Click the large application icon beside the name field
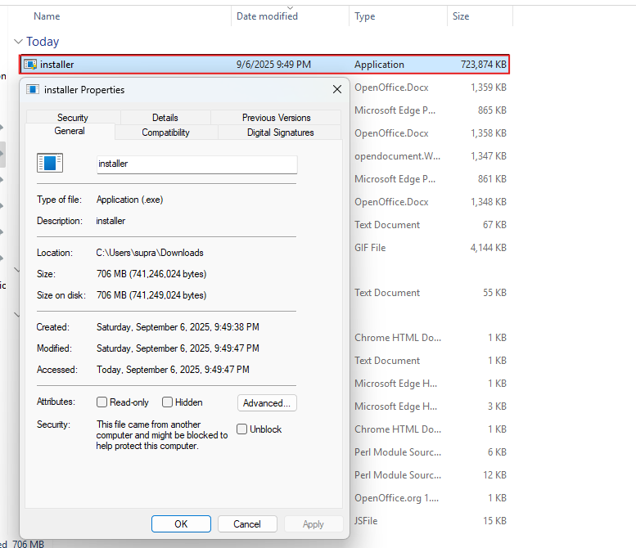The height and width of the screenshot is (548, 636). (x=49, y=163)
